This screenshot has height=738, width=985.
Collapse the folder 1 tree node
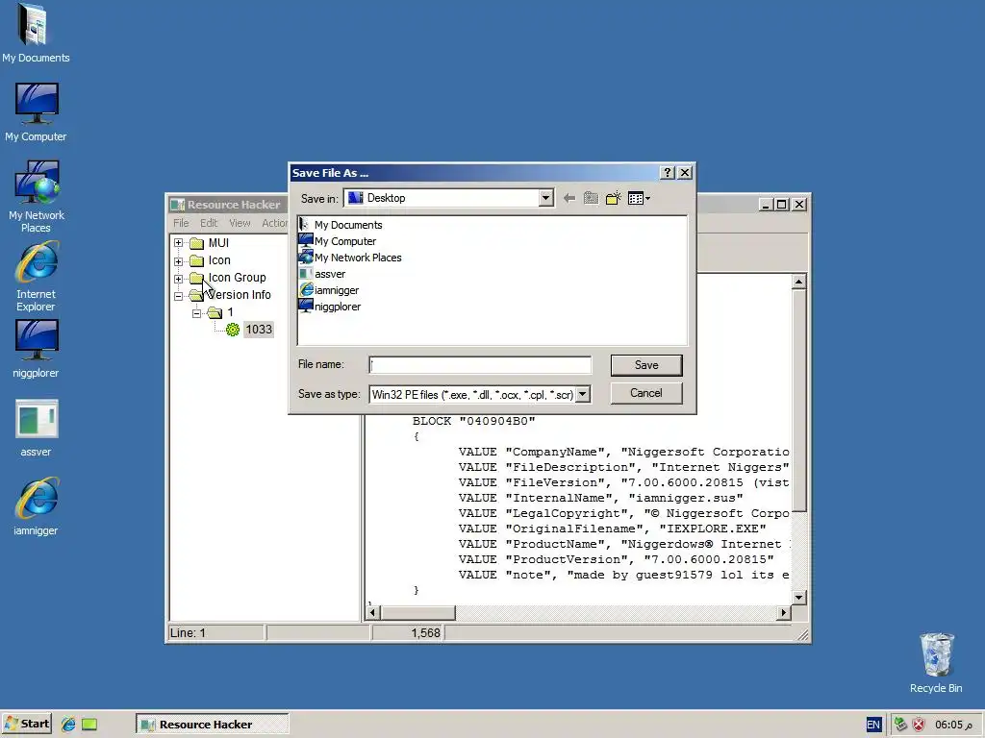pyautogui.click(x=196, y=312)
